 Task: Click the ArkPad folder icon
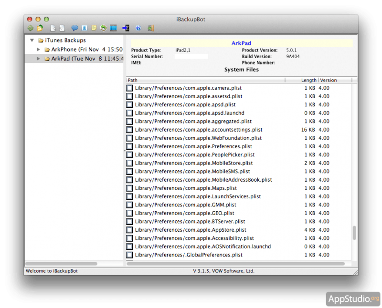pos(47,59)
